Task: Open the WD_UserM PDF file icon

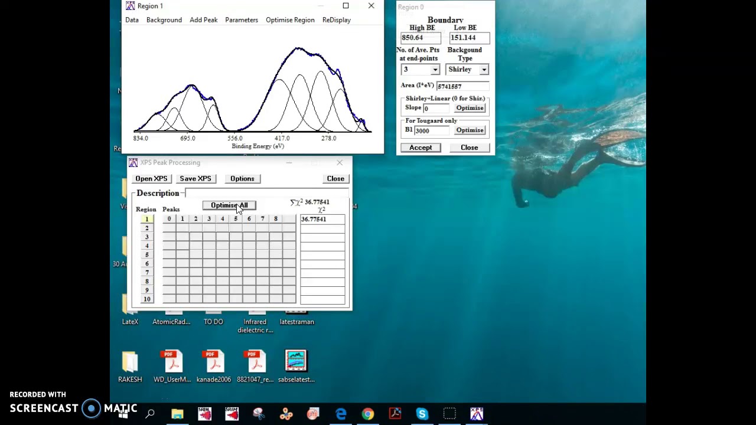Action: (x=172, y=366)
